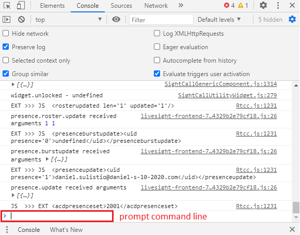Image resolution: width=300 pixels, height=235 pixels.
Task: Clear the console with the ban icon
Action: [22, 20]
